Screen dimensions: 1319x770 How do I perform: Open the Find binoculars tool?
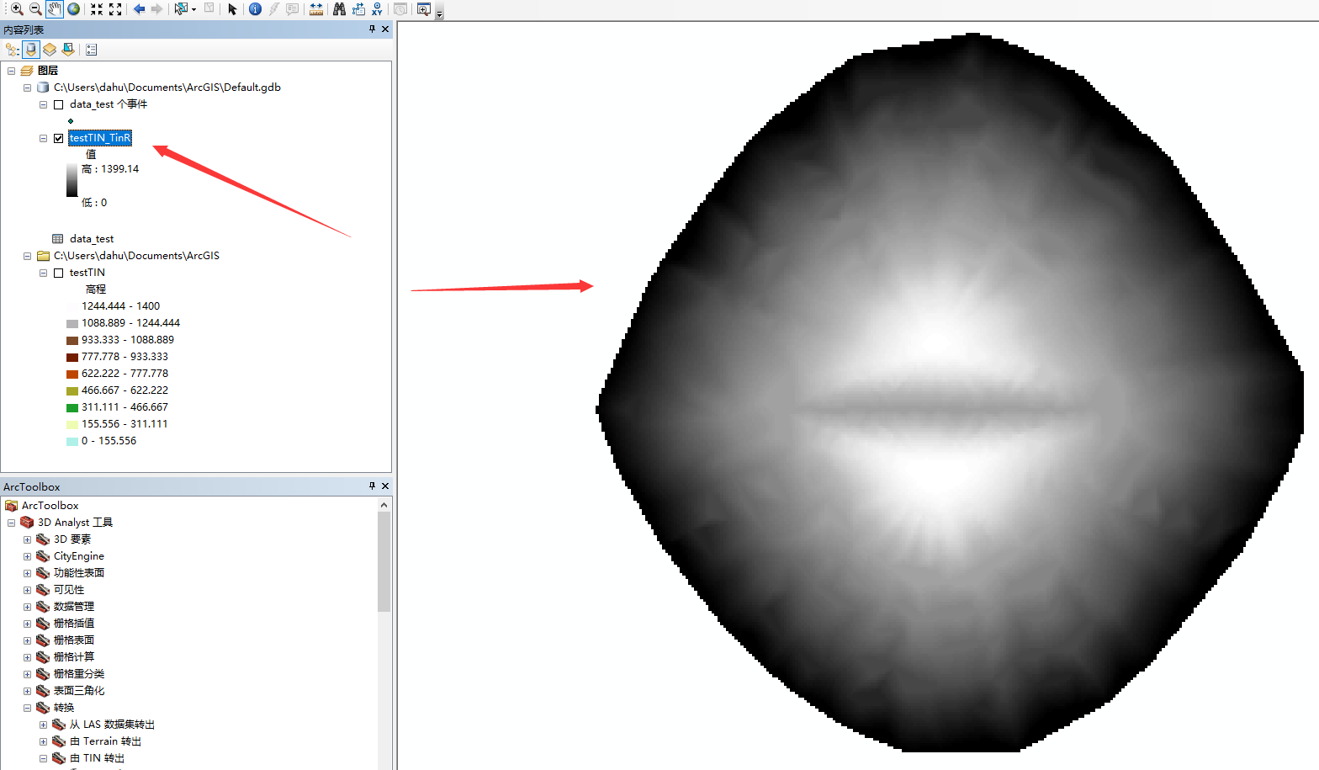[x=339, y=9]
